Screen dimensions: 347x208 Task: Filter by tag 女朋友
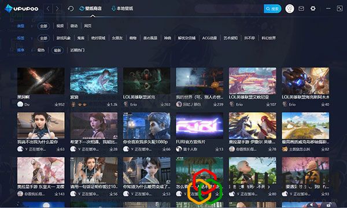coord(117,38)
